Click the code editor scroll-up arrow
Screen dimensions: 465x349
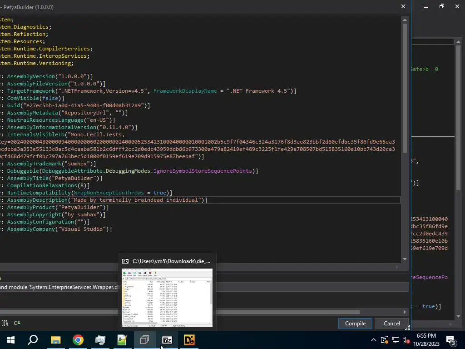pyautogui.click(x=405, y=20)
